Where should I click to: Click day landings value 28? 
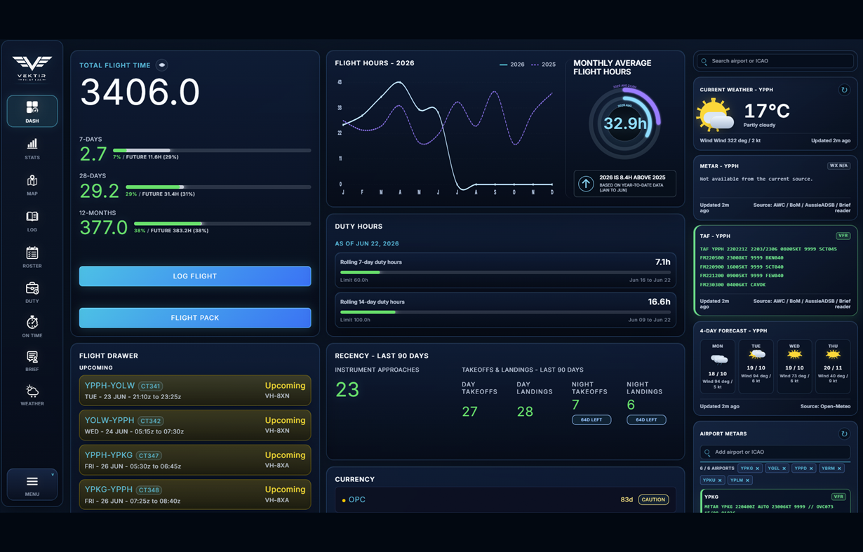(525, 412)
